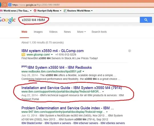Open Installation and Service Guide result link

pyautogui.click(x=72, y=88)
